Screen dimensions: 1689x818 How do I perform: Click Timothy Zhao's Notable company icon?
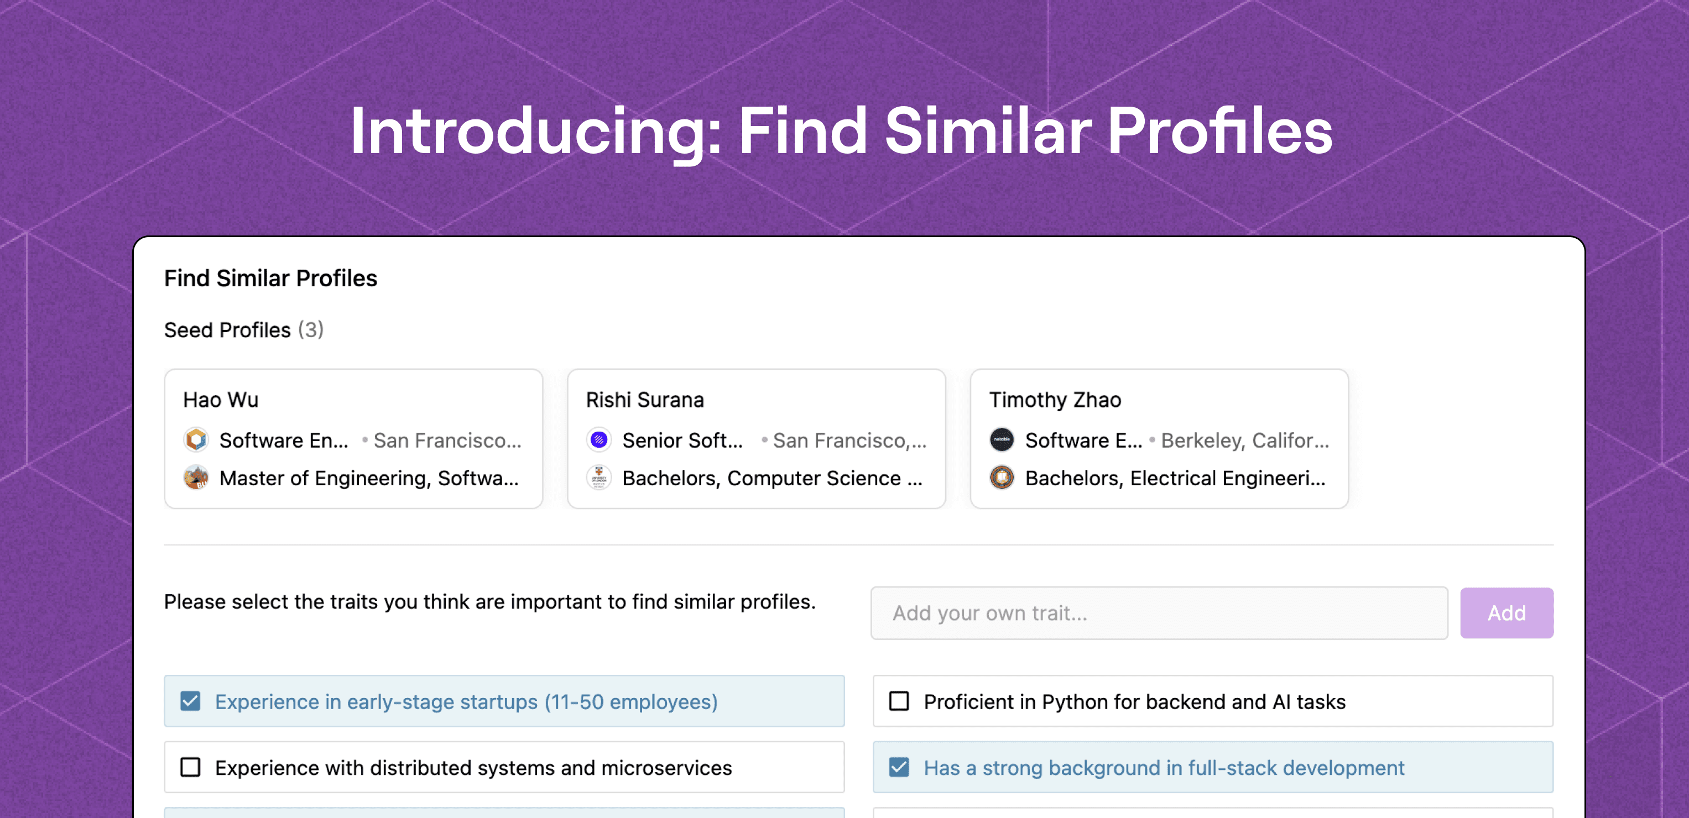click(x=1002, y=440)
